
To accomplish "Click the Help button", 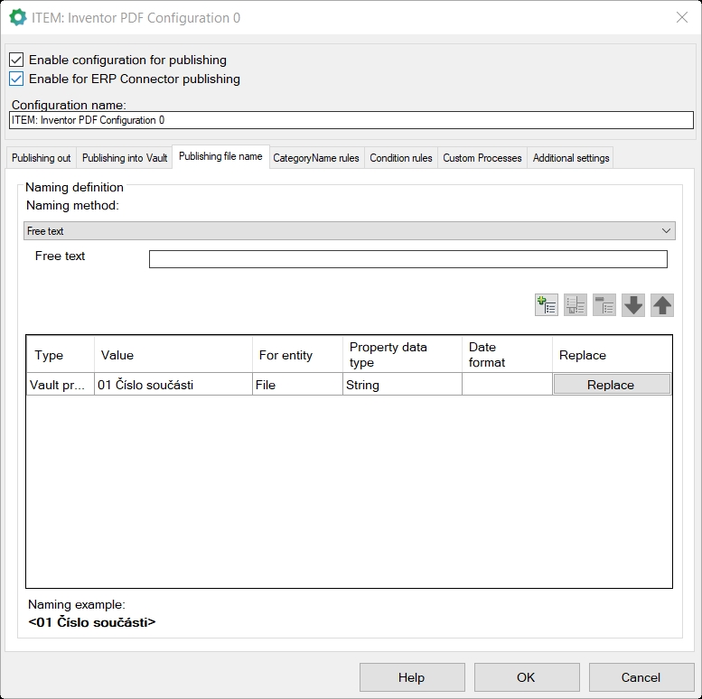I will click(x=411, y=677).
